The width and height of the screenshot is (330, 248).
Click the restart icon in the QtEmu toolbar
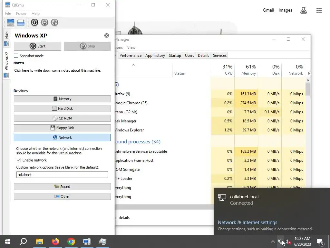[54, 22]
